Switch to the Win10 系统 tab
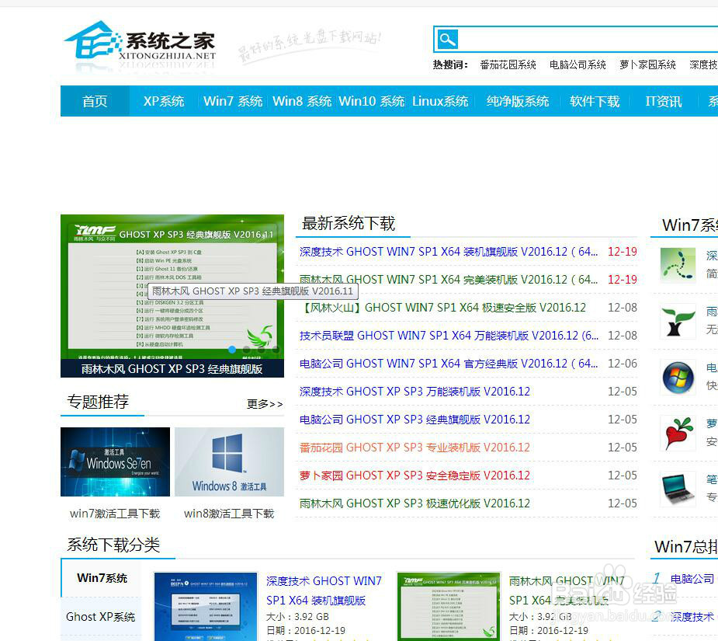Screen dimensions: 718x641 pos(371,101)
